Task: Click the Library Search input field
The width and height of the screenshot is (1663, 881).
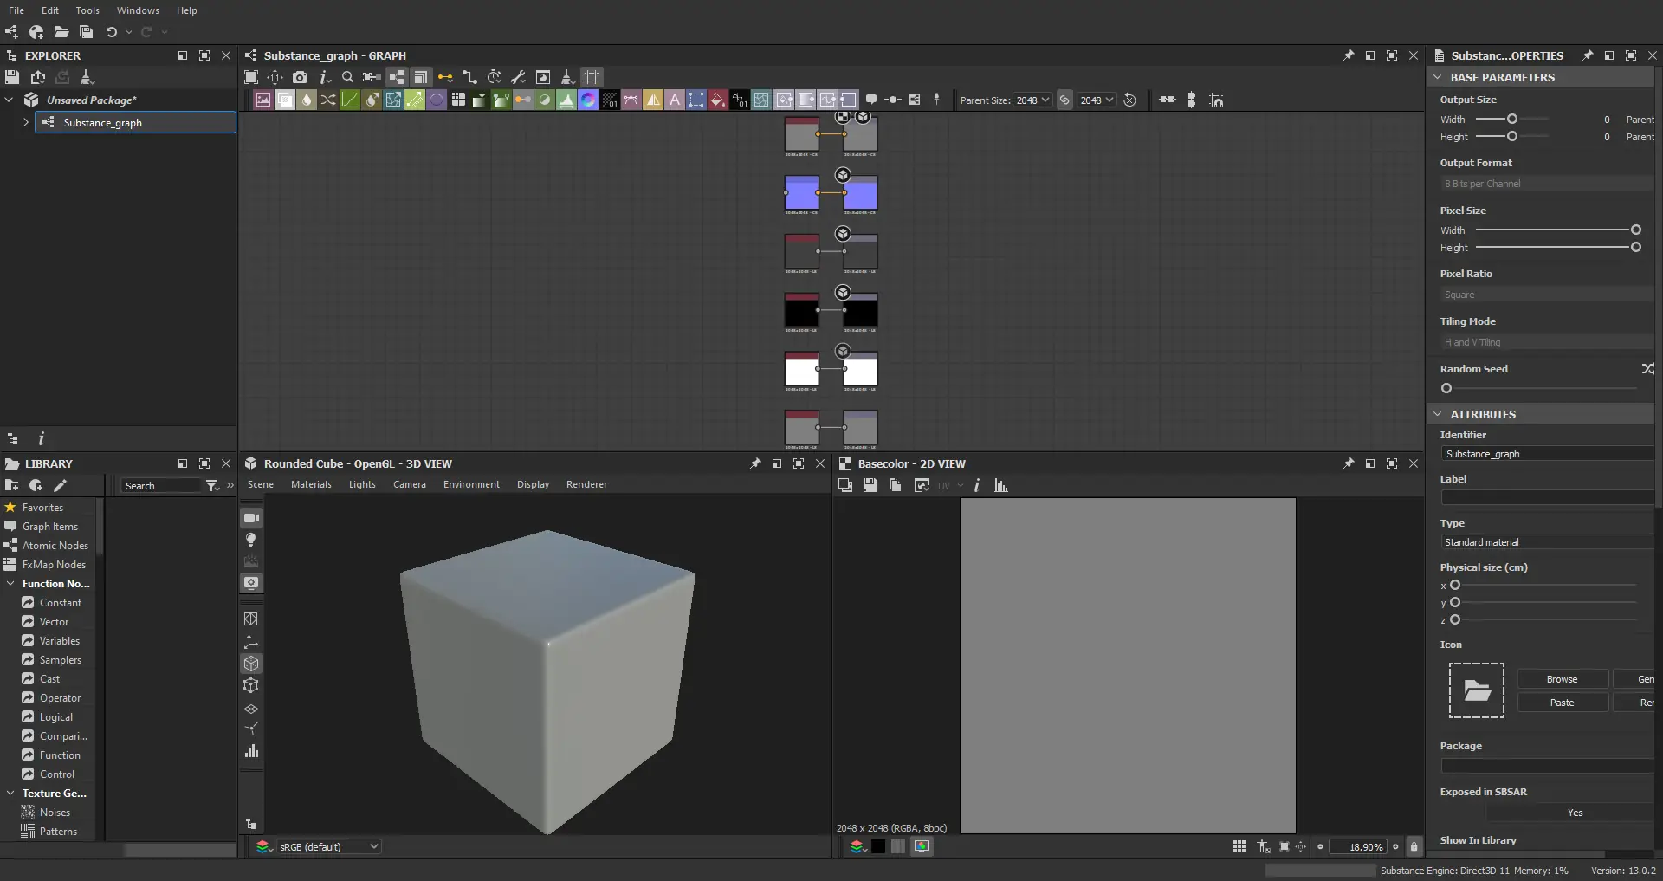Action: 160,486
